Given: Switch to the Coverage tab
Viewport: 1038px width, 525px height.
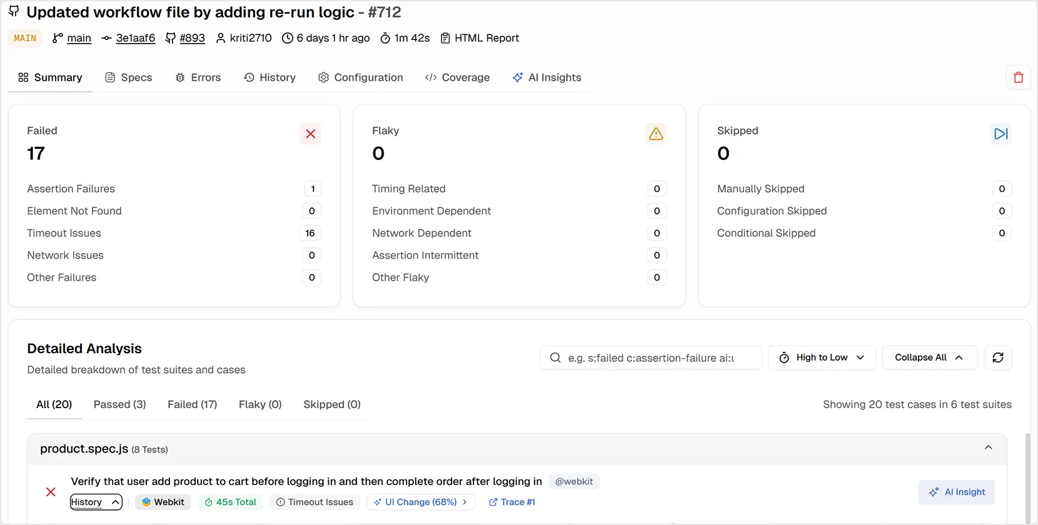Looking at the screenshot, I should (457, 77).
